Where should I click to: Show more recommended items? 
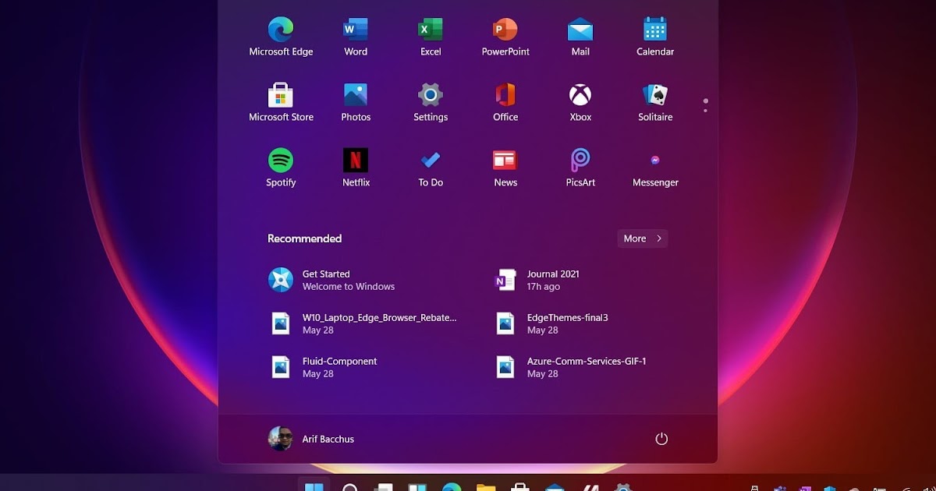tap(643, 238)
